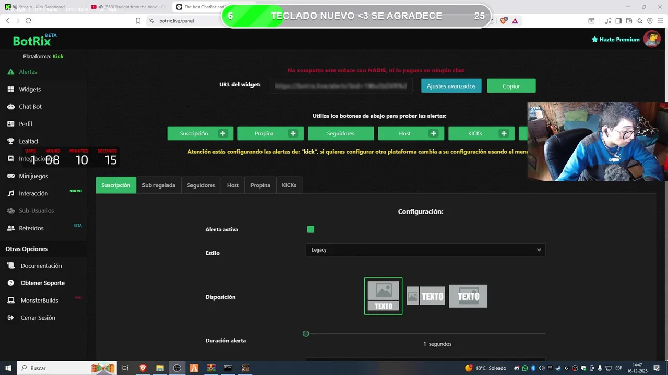
Task: Open the Brave Rewards triangle icon
Action: coord(515,21)
